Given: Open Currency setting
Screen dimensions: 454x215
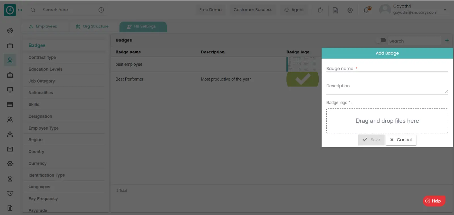Looking at the screenshot, I should pos(37,164).
